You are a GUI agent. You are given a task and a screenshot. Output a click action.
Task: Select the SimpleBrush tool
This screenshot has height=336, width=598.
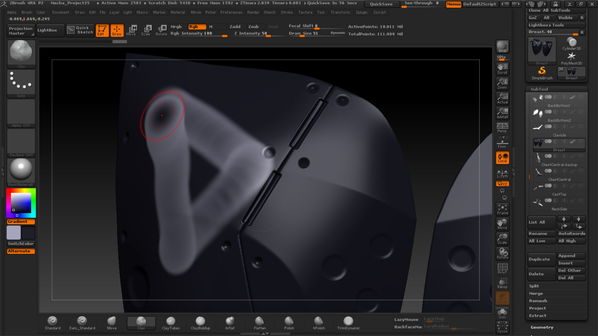[x=542, y=73]
